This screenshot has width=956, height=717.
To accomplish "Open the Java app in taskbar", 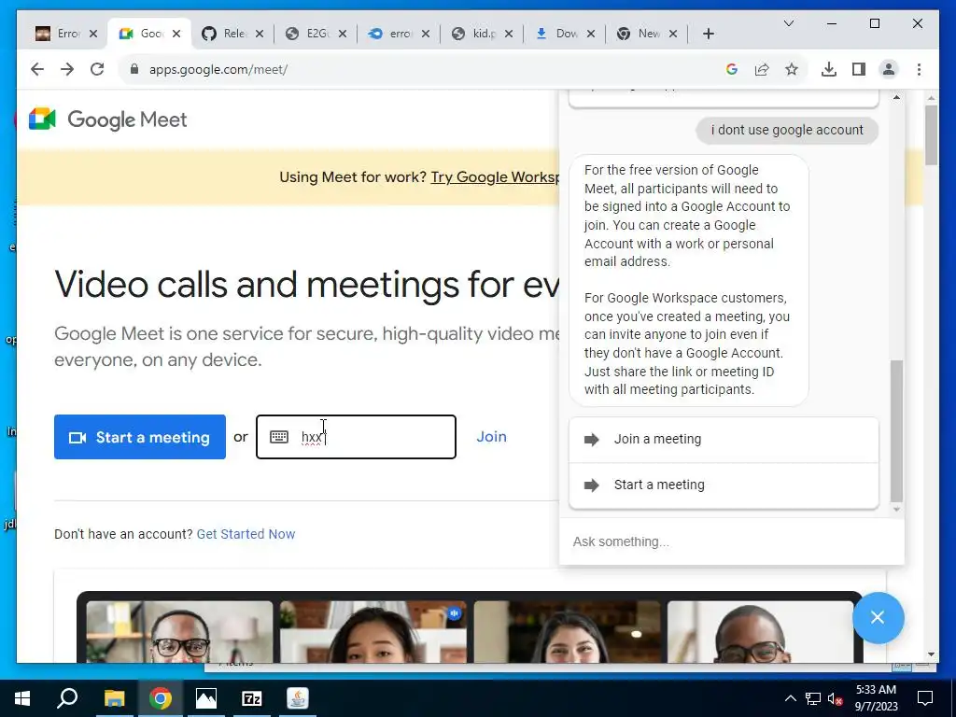I will click(x=298, y=698).
